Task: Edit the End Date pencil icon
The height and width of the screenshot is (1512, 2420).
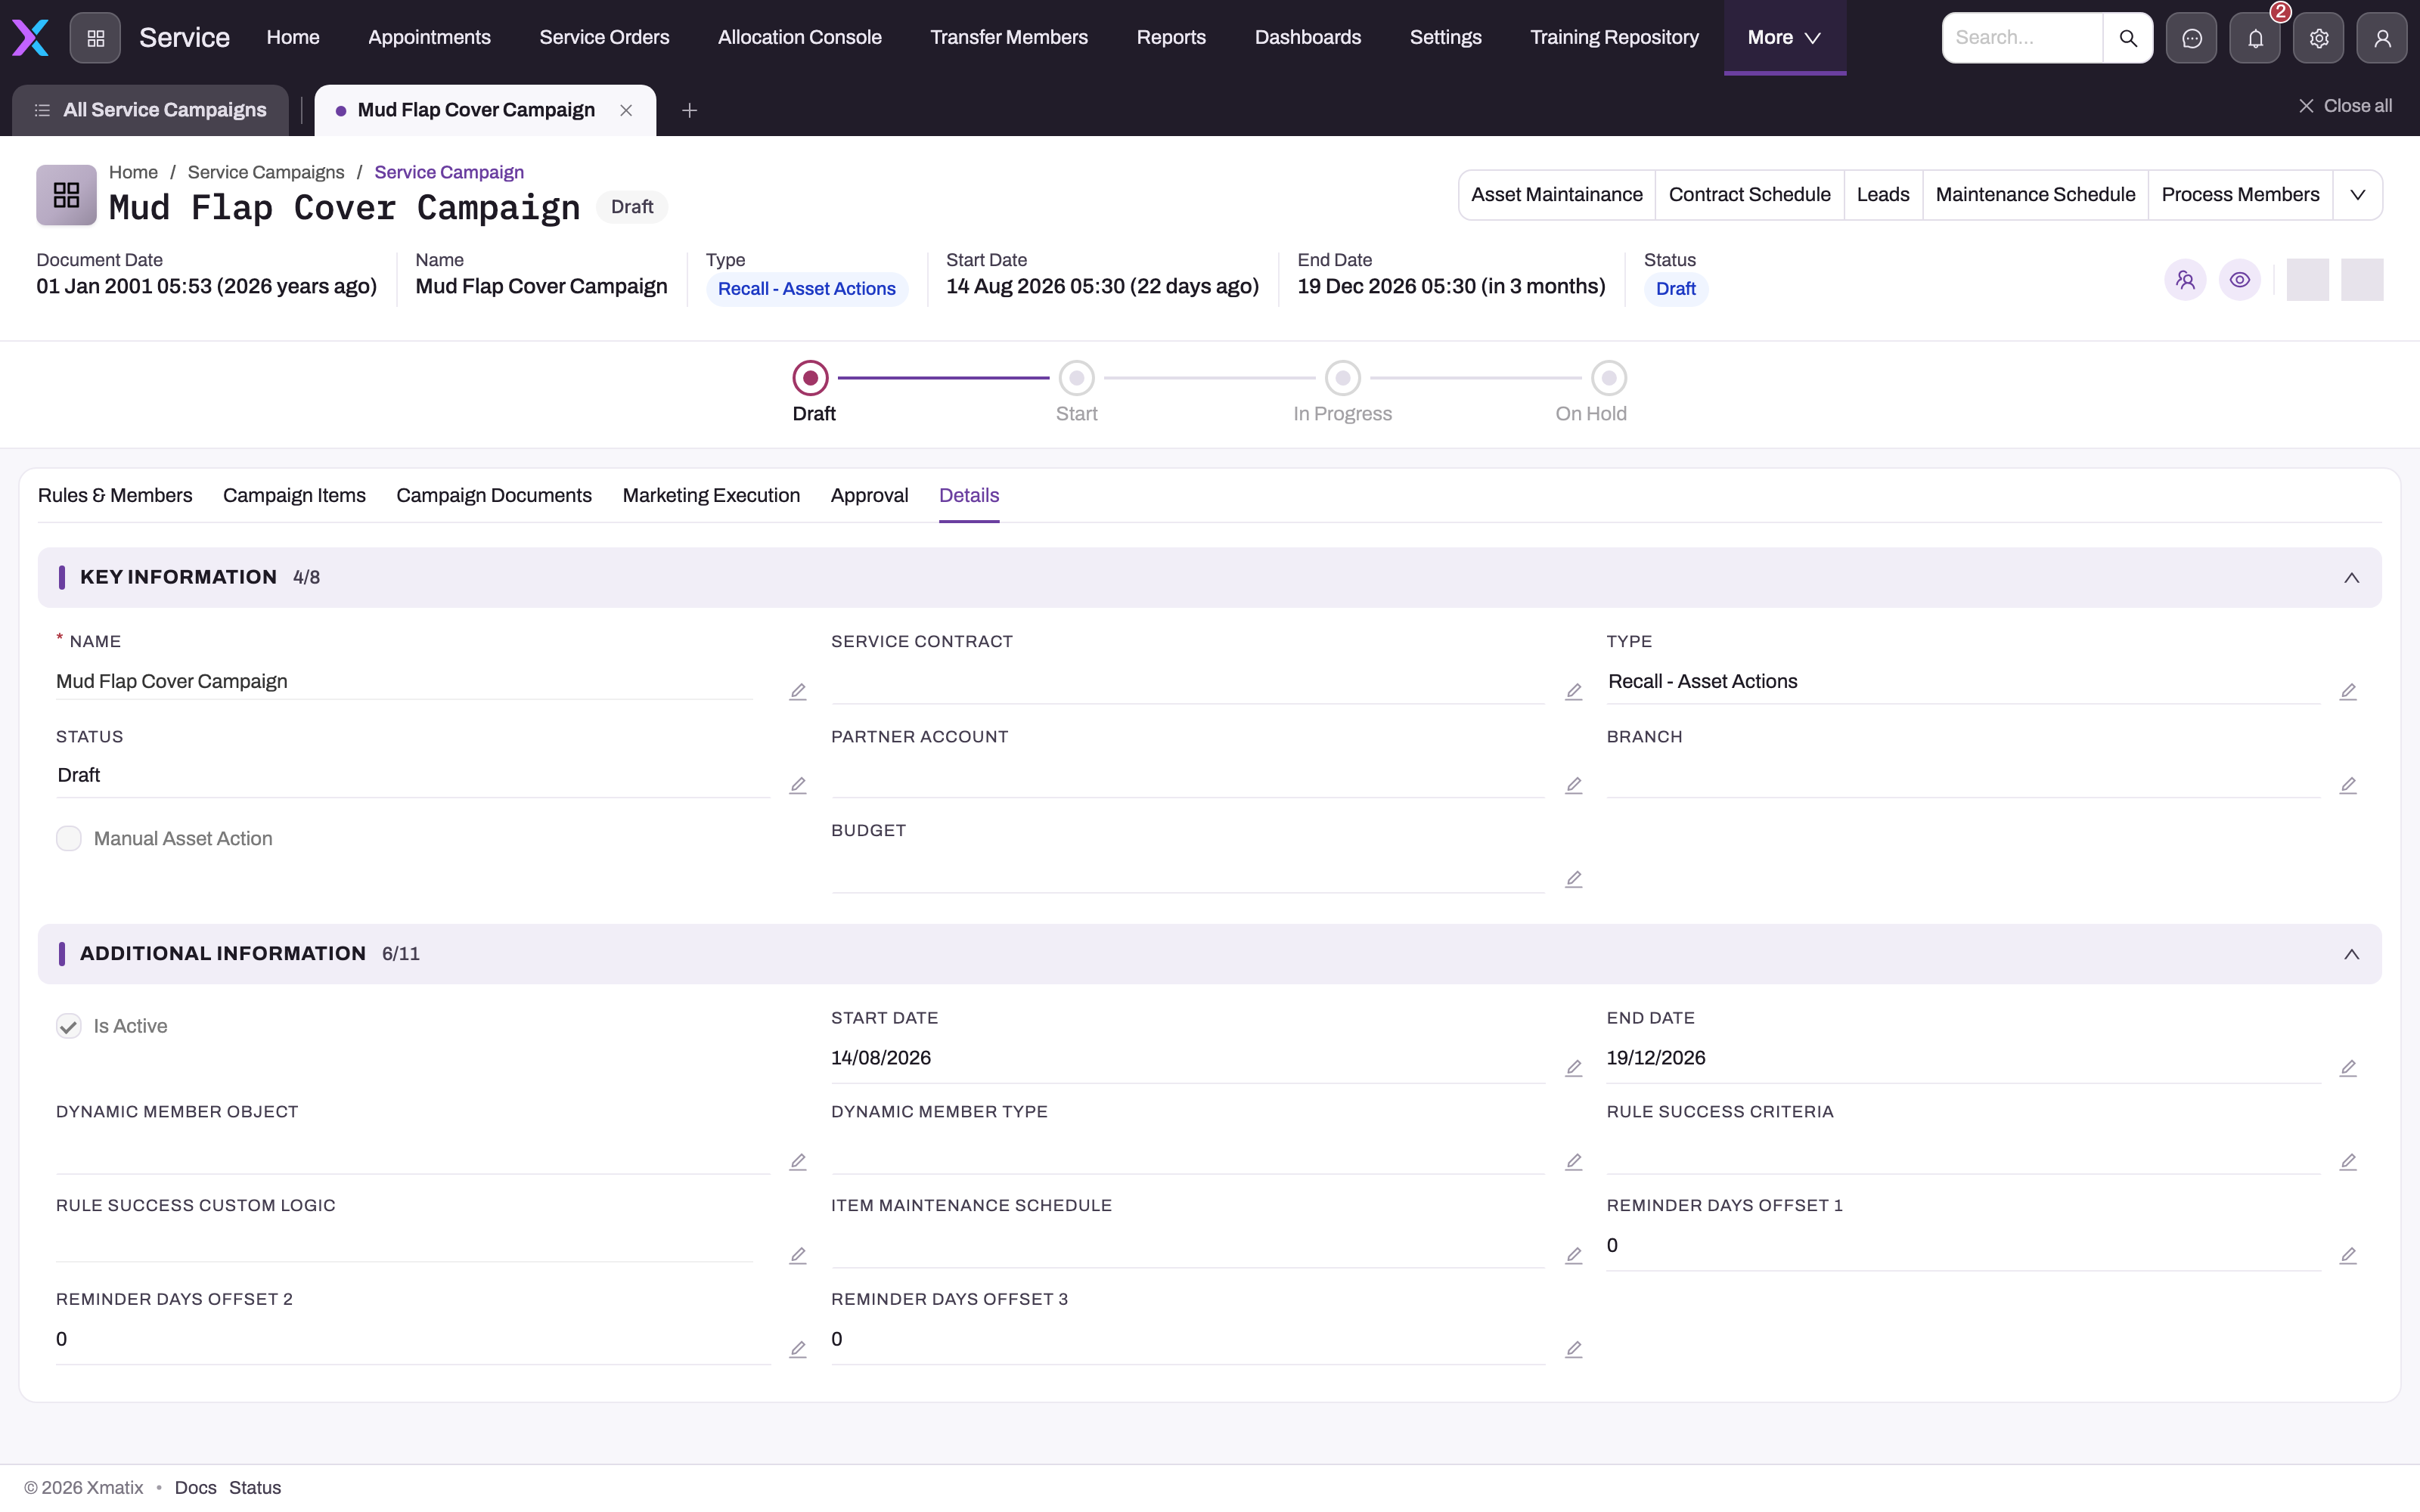Action: 2348,1068
